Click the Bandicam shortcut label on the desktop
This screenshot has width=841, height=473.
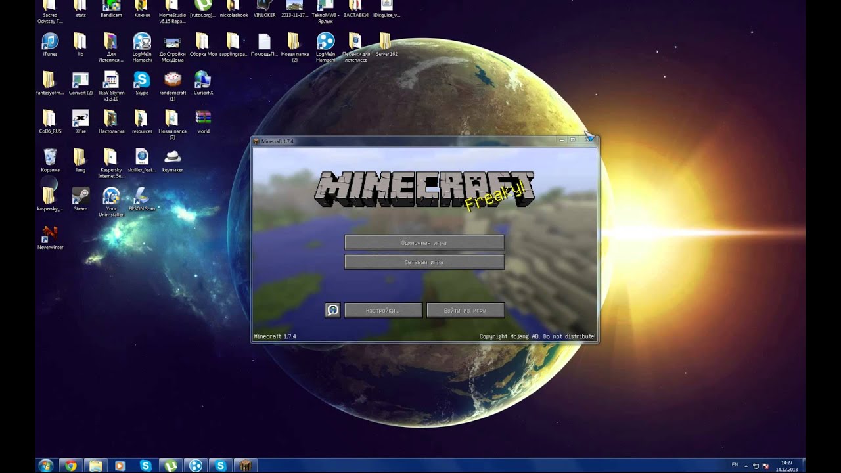click(x=111, y=15)
